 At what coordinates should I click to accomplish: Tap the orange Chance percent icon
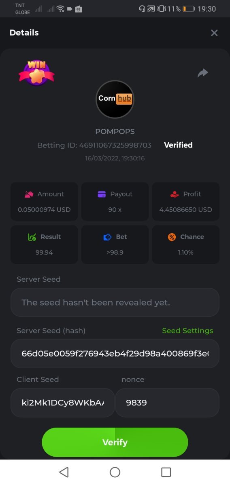[172, 237]
